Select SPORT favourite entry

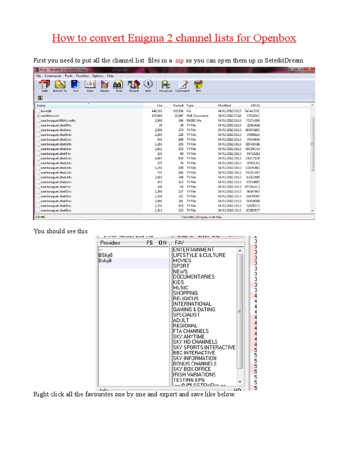(181, 266)
